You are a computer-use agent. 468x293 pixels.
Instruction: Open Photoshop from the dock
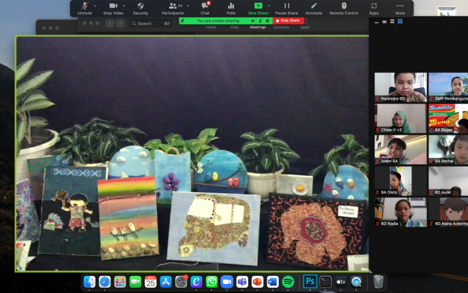tap(310, 282)
